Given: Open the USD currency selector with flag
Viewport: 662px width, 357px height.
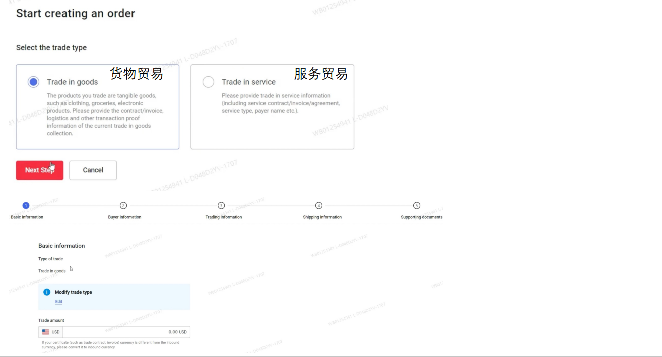Looking at the screenshot, I should click(51, 332).
